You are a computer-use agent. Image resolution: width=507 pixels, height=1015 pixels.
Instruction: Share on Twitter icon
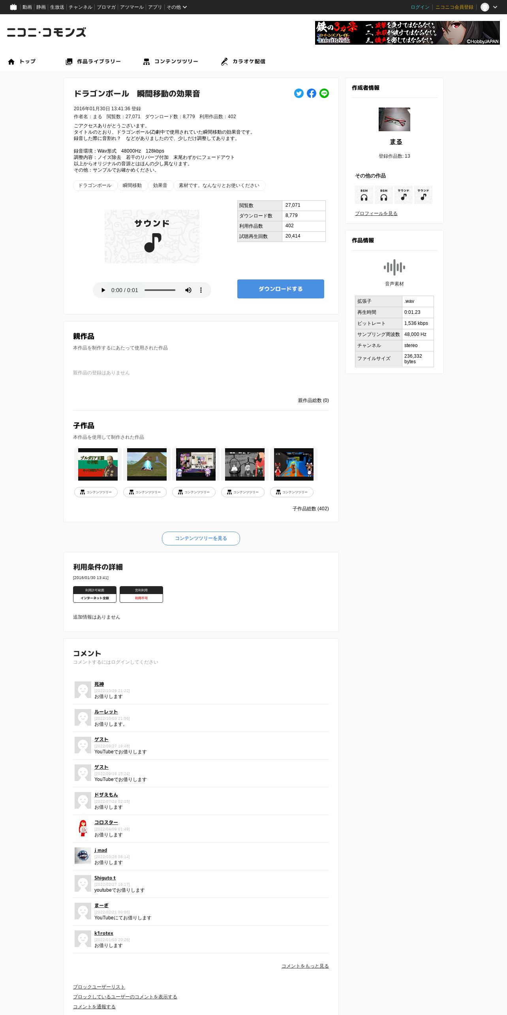[299, 93]
